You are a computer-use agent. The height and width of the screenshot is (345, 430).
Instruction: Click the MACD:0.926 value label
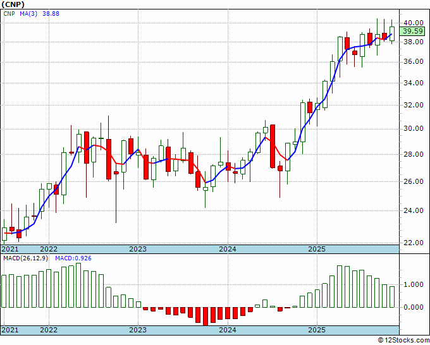tap(73, 258)
